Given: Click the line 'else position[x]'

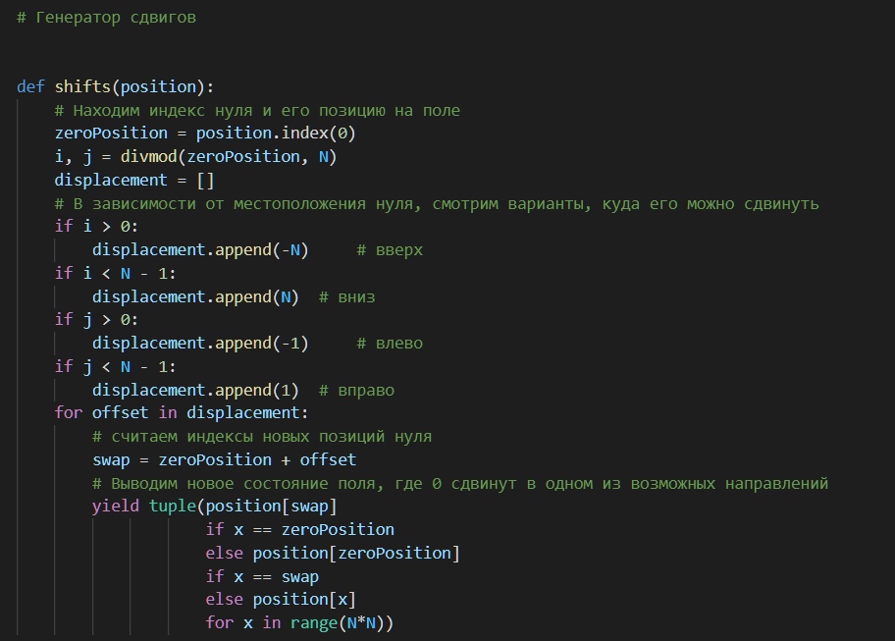Looking at the screenshot, I should pyautogui.click(x=281, y=600).
